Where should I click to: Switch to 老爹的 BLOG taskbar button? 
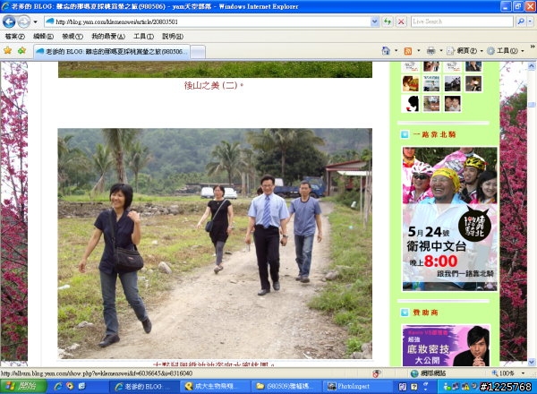(143, 387)
